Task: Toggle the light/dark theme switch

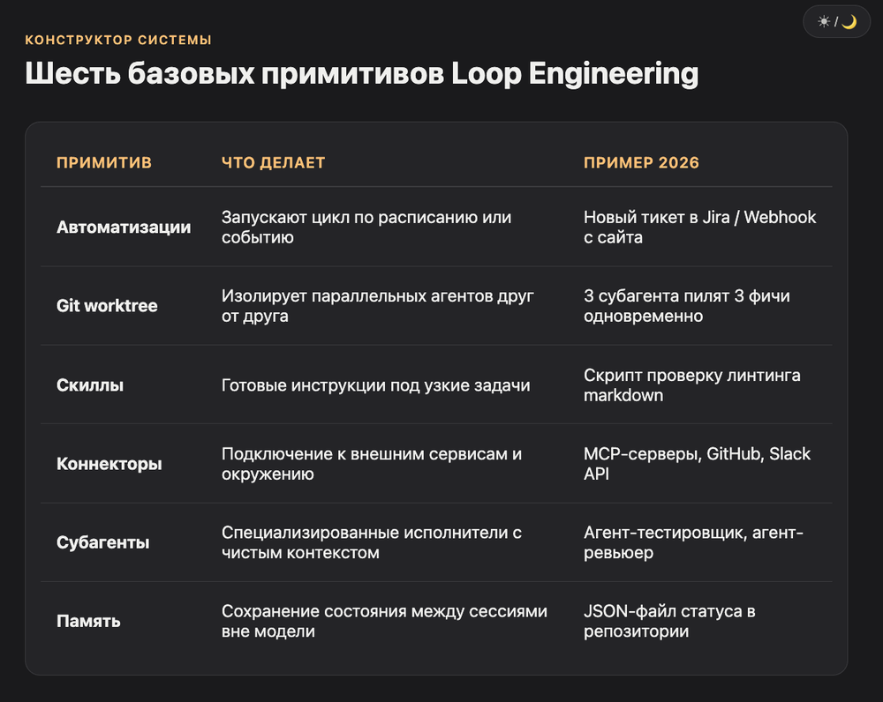Action: pyautogui.click(x=836, y=22)
